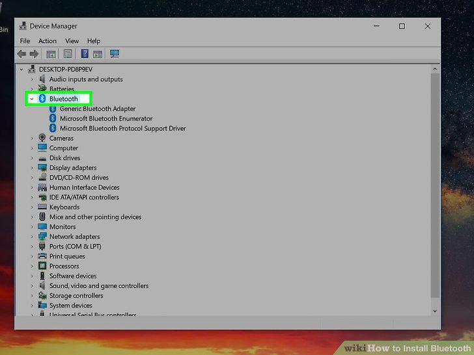
Task: Open the Action menu
Action: [47, 41]
